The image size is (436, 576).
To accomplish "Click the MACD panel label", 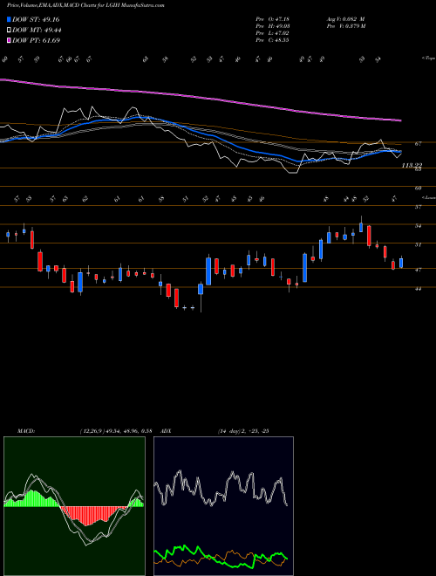I will (x=25, y=431).
